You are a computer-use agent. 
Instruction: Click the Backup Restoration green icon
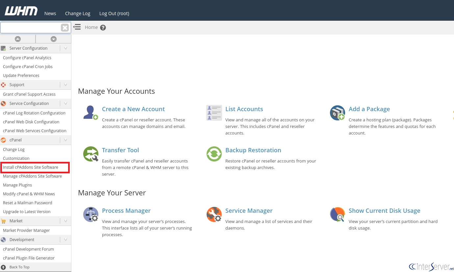pyautogui.click(x=214, y=154)
